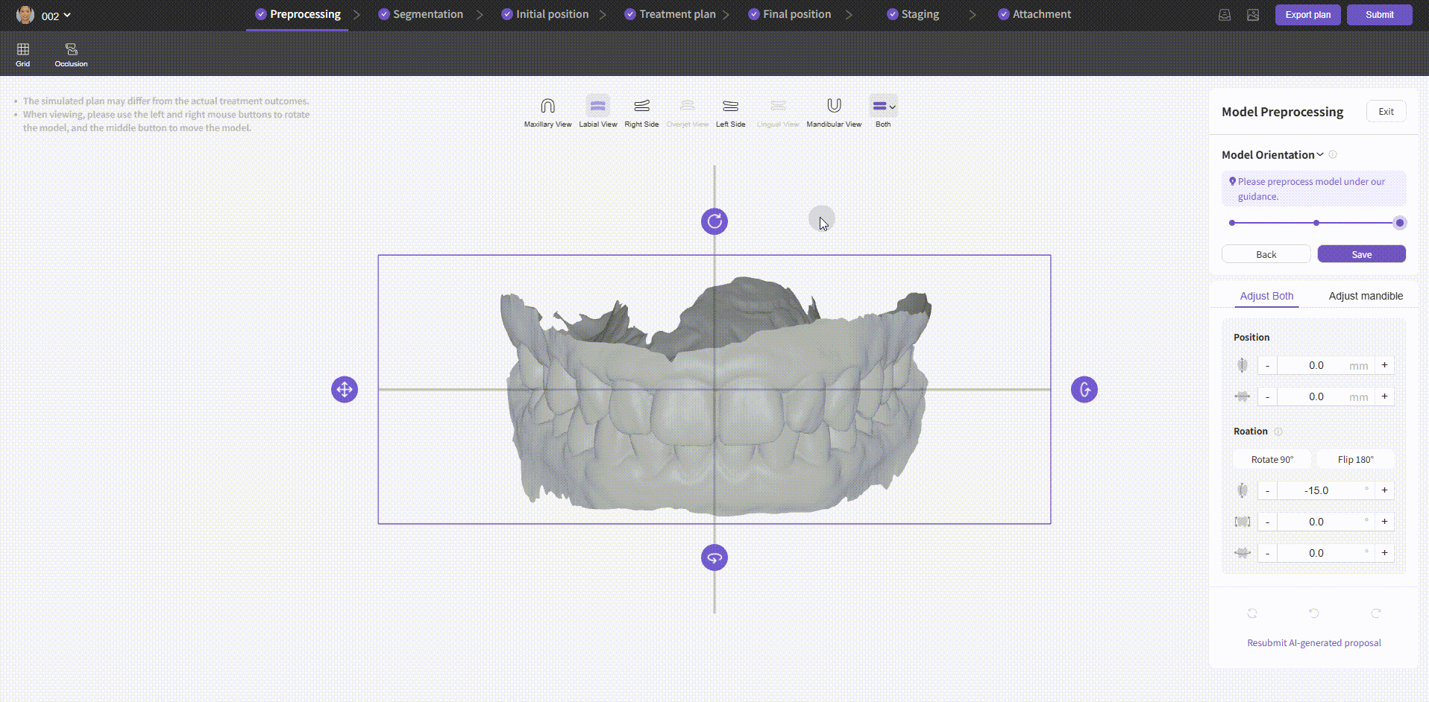
Task: Save the model orientation
Action: [x=1361, y=254]
